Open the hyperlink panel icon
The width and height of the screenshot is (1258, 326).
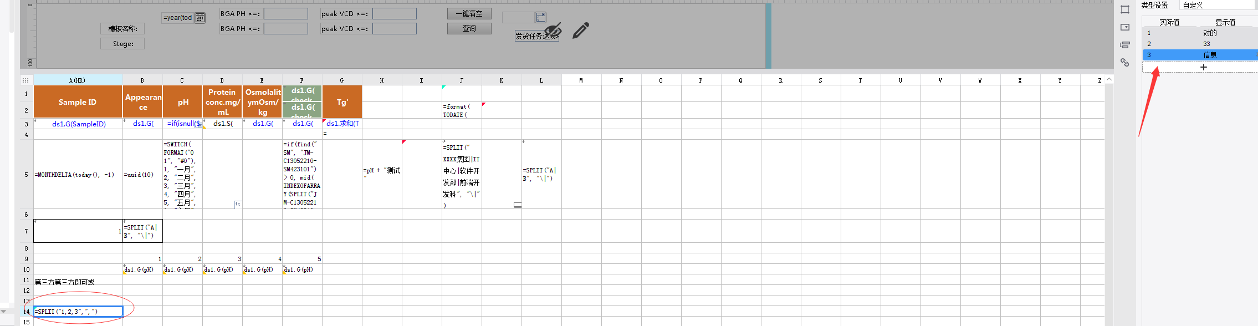(1124, 63)
